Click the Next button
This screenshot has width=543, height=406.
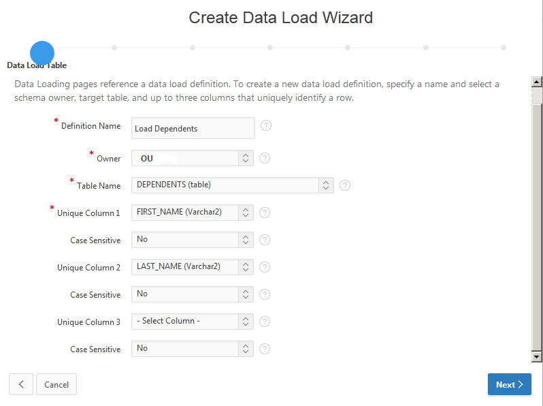509,384
